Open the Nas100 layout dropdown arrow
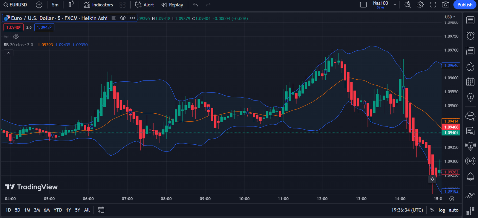 point(395,5)
